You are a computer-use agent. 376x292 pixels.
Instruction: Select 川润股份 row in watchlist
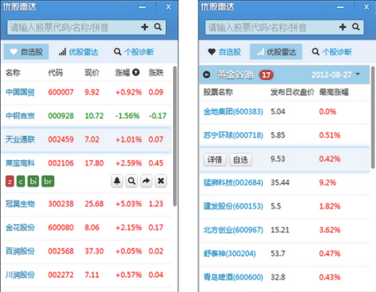(x=86, y=275)
